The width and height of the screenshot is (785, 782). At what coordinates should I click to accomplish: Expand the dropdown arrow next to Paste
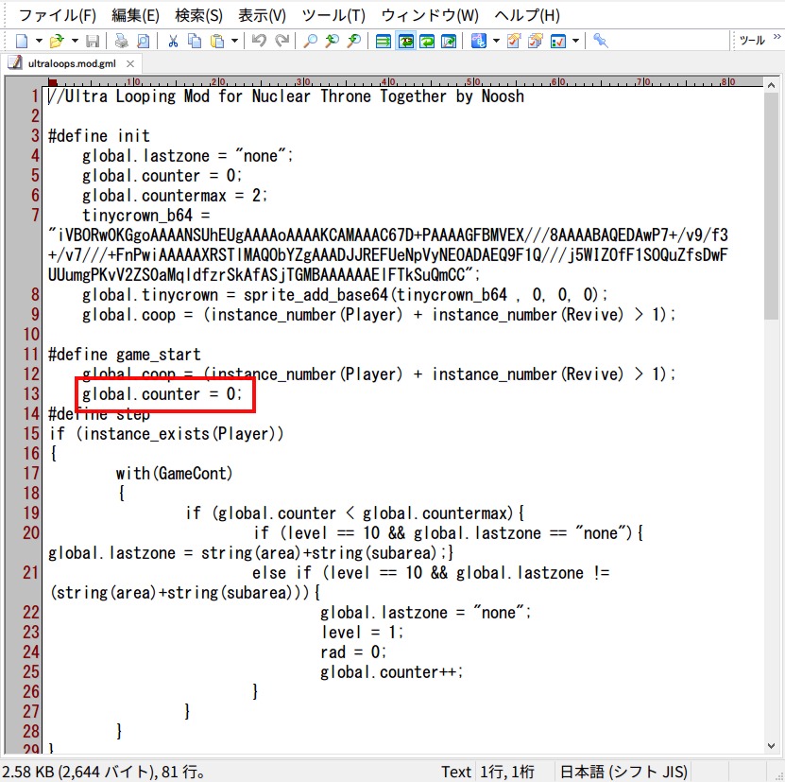(x=234, y=41)
